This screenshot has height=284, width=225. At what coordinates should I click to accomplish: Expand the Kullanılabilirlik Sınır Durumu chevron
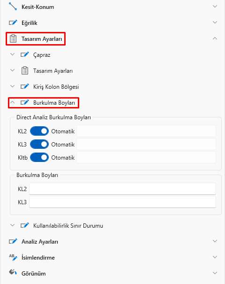coord(12,225)
